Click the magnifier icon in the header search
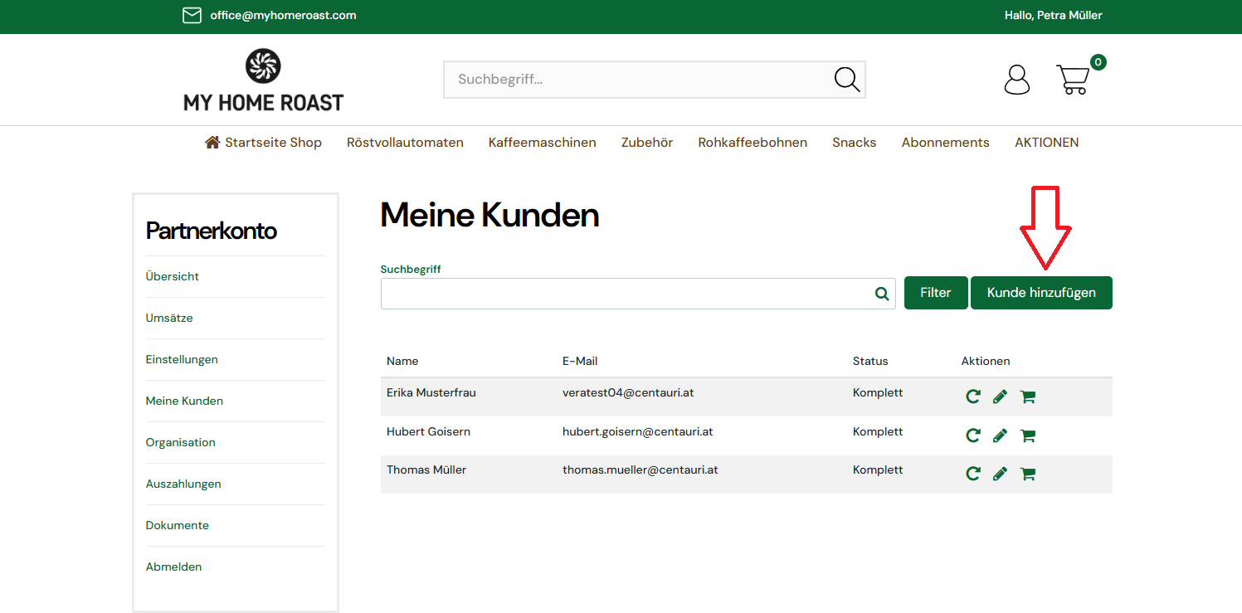1242x613 pixels. (x=847, y=80)
